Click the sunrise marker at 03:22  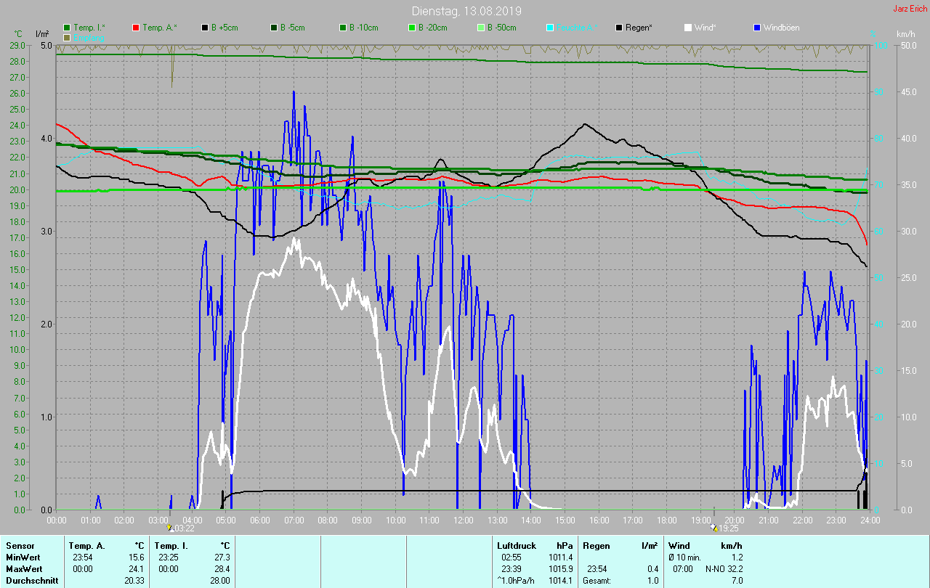(169, 528)
